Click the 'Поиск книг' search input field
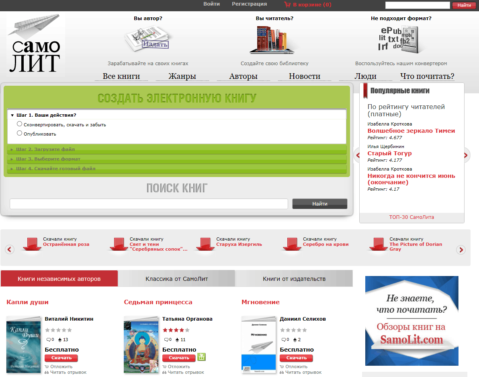The height and width of the screenshot is (377, 479). (x=149, y=204)
